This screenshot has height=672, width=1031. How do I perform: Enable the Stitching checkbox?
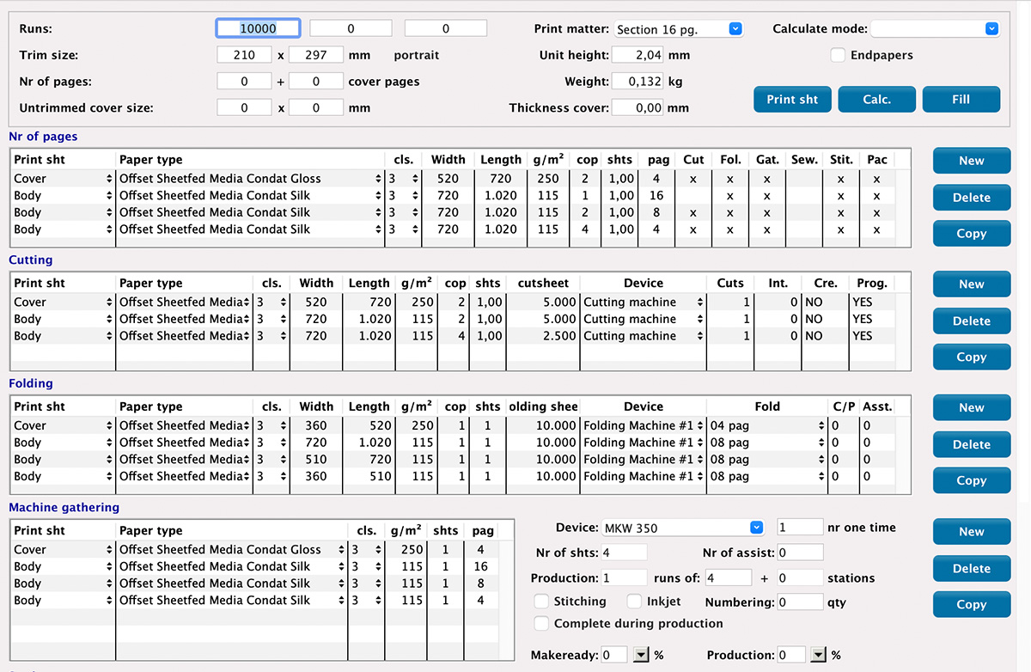click(x=541, y=602)
